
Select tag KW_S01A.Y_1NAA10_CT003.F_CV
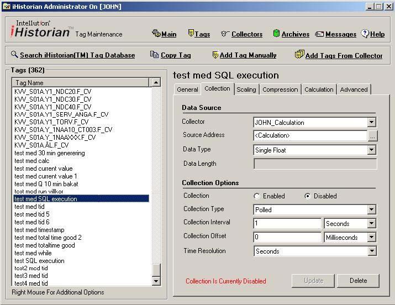[x=63, y=130]
